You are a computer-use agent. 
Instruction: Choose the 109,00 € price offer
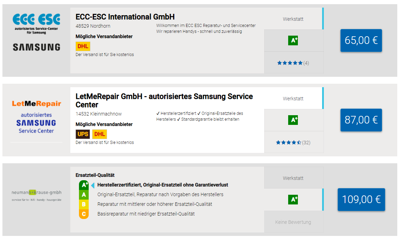tap(361, 200)
